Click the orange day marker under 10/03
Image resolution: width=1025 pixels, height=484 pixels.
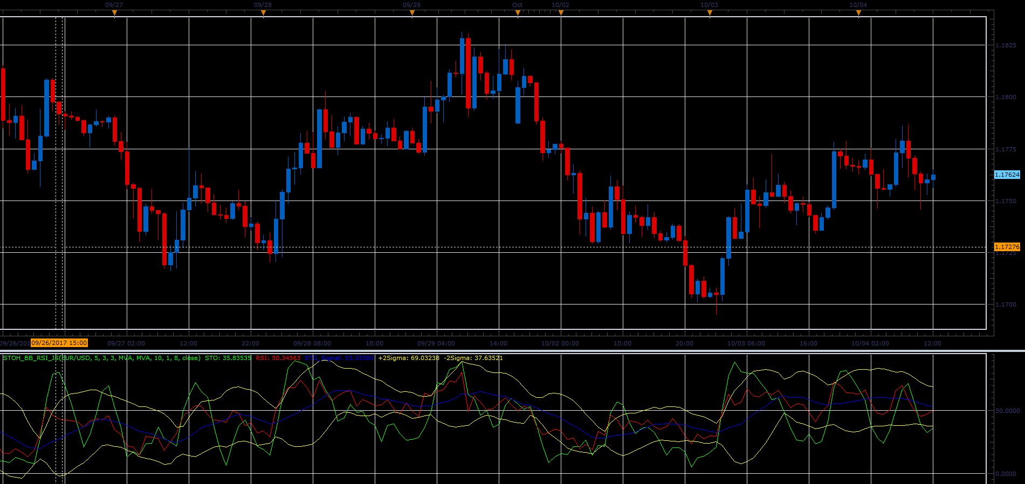(710, 13)
